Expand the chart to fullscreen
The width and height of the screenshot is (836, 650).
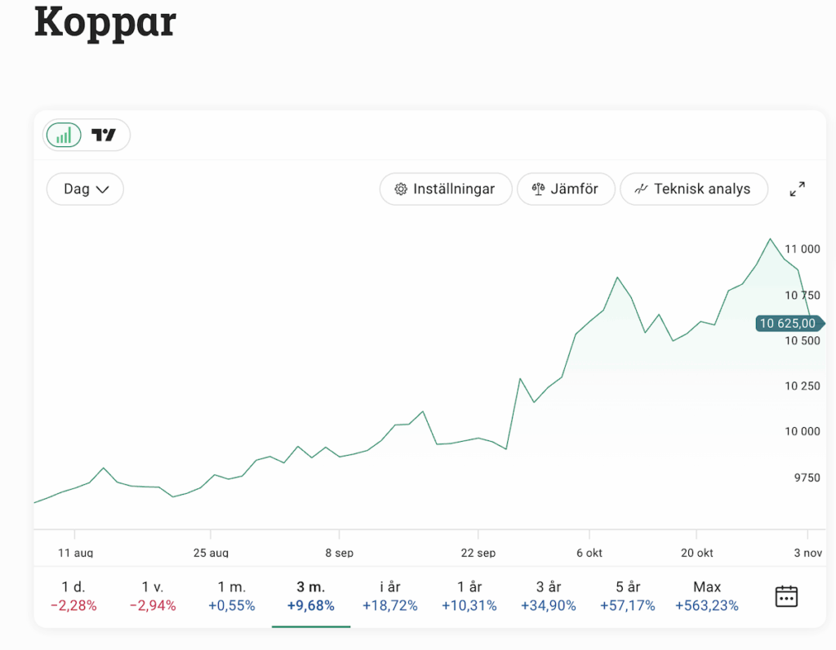pyautogui.click(x=797, y=189)
